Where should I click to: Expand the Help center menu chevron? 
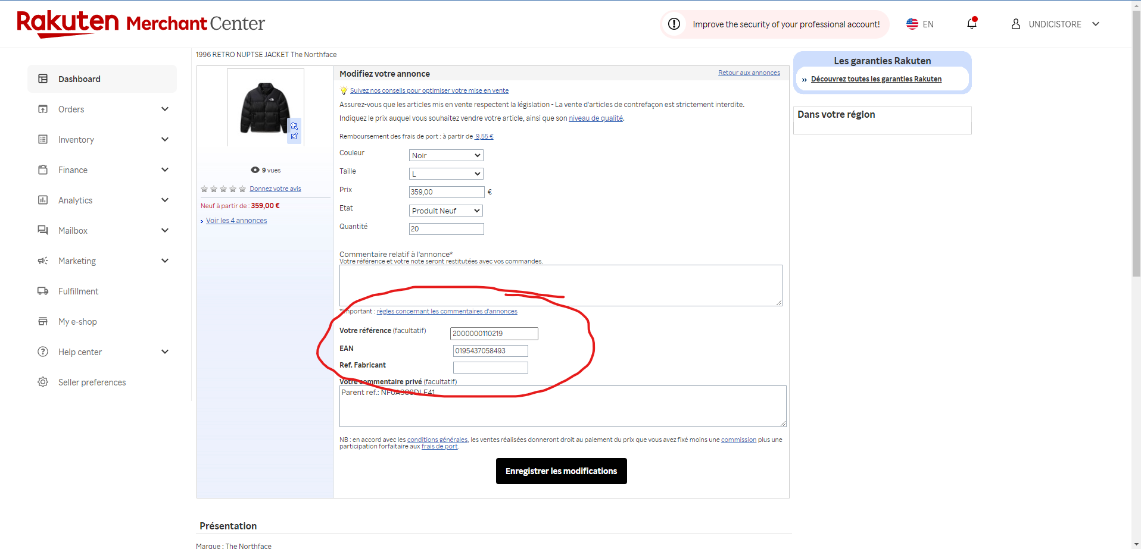tap(165, 352)
